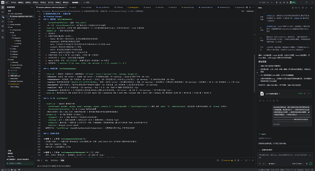The height and width of the screenshot is (171, 315).
Task: Switch to the Workbench.jsx tab
Action: click(225, 7)
